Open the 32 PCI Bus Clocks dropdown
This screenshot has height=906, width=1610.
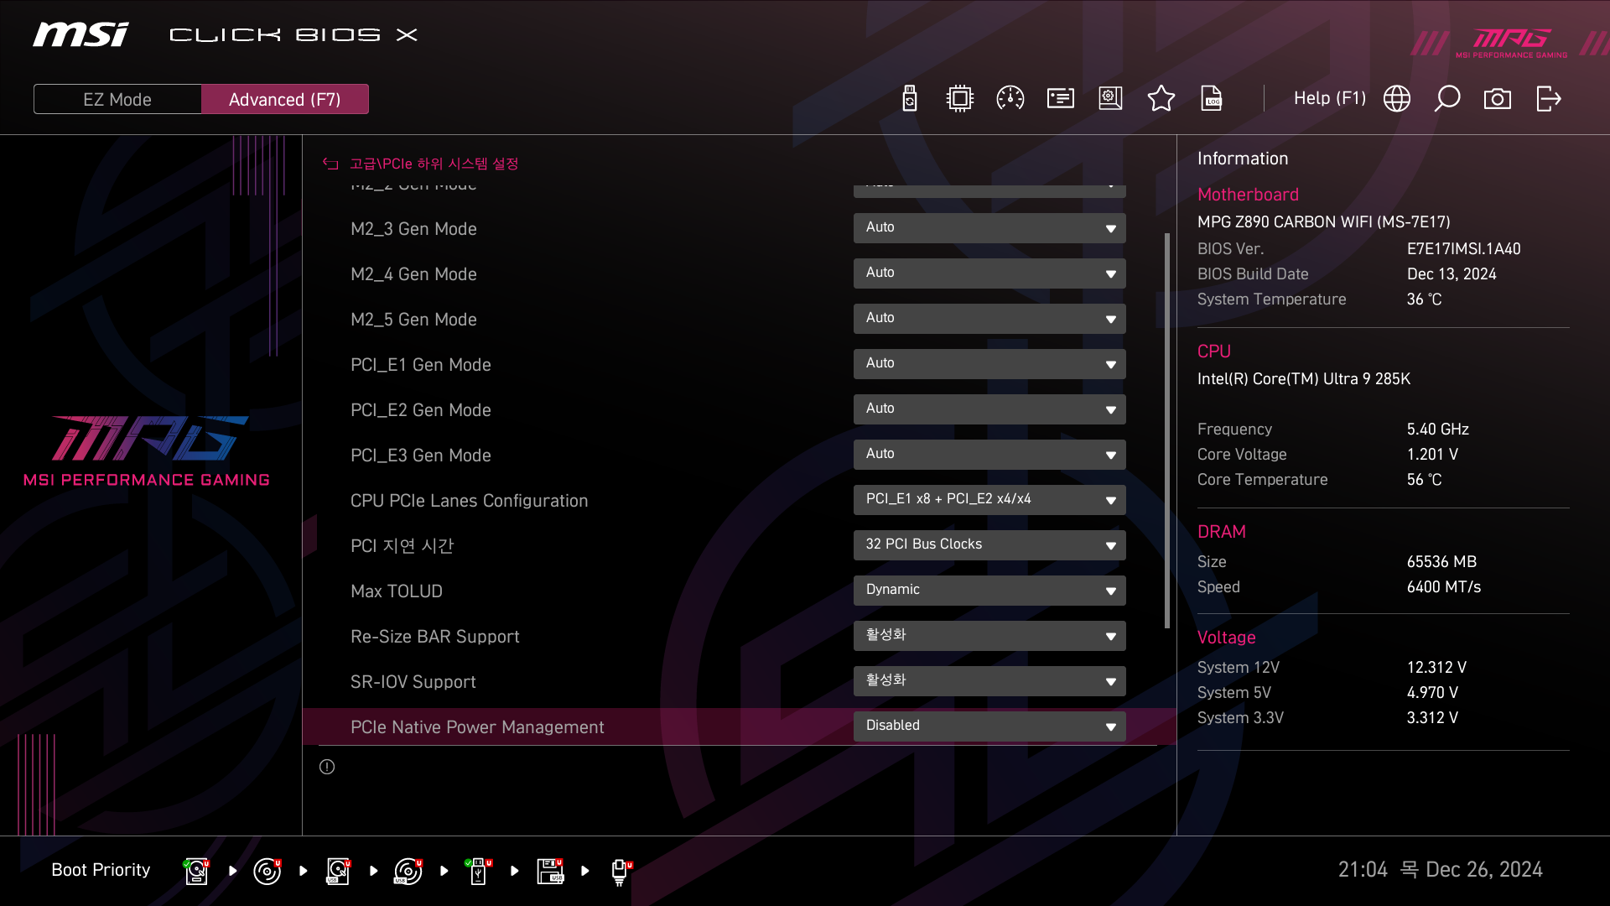click(x=989, y=544)
